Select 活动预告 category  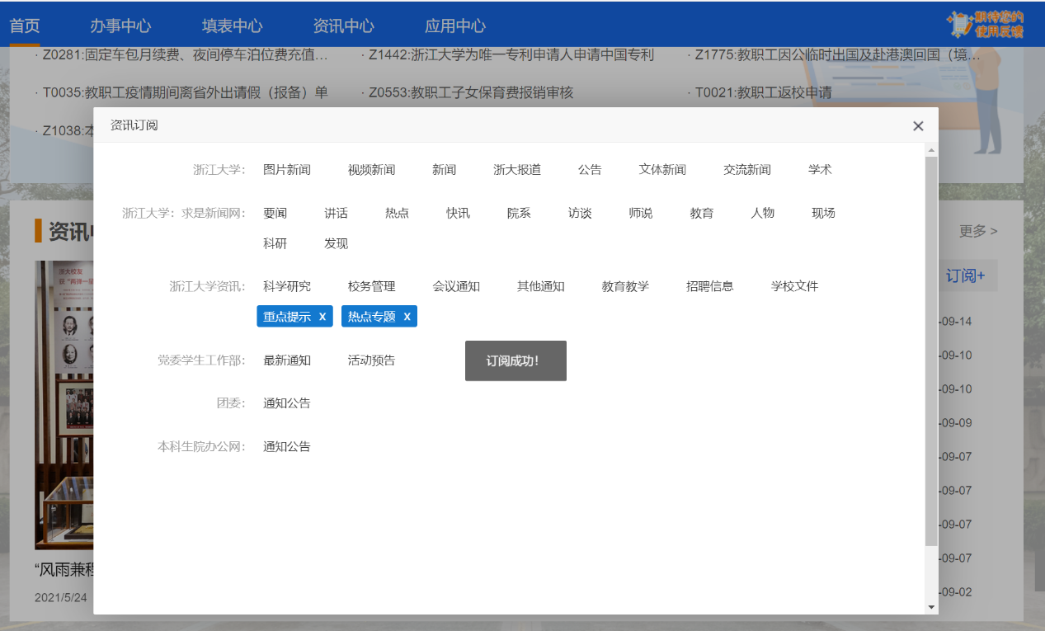point(371,360)
